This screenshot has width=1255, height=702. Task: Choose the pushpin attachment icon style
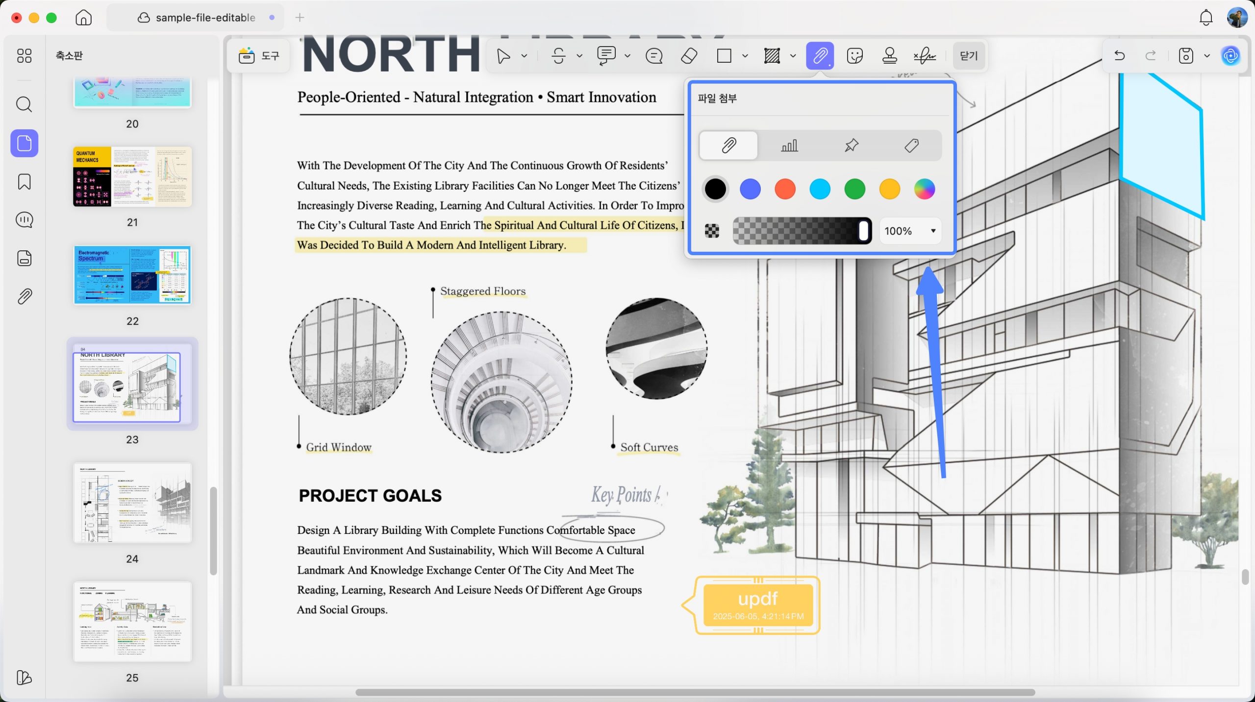pyautogui.click(x=852, y=145)
